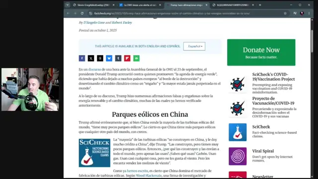Image resolution: width=318 pixels, height=179 pixels.
Task: Open the media control icon in toolbar
Action: click(295, 13)
